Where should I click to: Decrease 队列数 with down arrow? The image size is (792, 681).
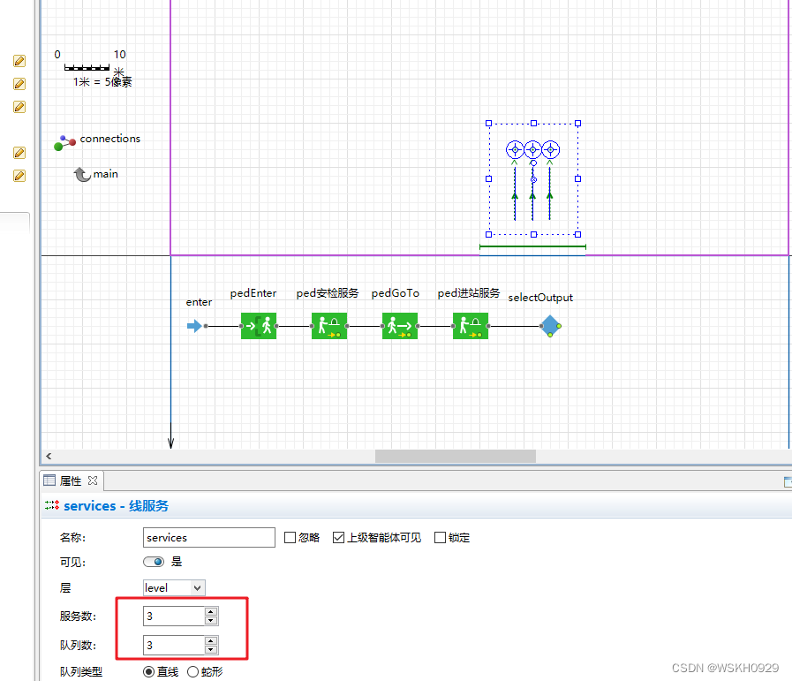pyautogui.click(x=211, y=650)
